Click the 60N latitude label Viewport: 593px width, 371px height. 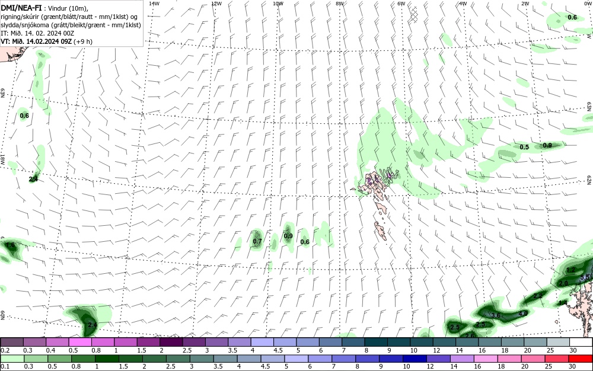click(x=2, y=315)
